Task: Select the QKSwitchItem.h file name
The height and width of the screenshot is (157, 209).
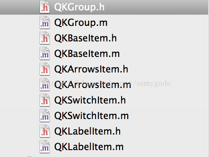Action: coord(90,100)
